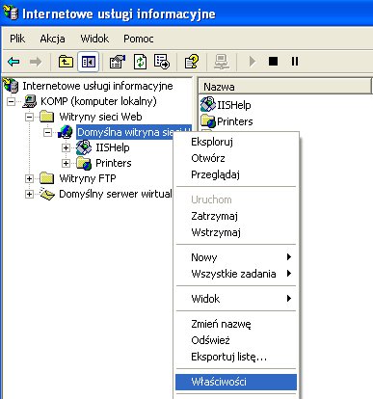Click the IISHelp tree node icon
Viewport: 373px width, 399px height.
[84, 147]
